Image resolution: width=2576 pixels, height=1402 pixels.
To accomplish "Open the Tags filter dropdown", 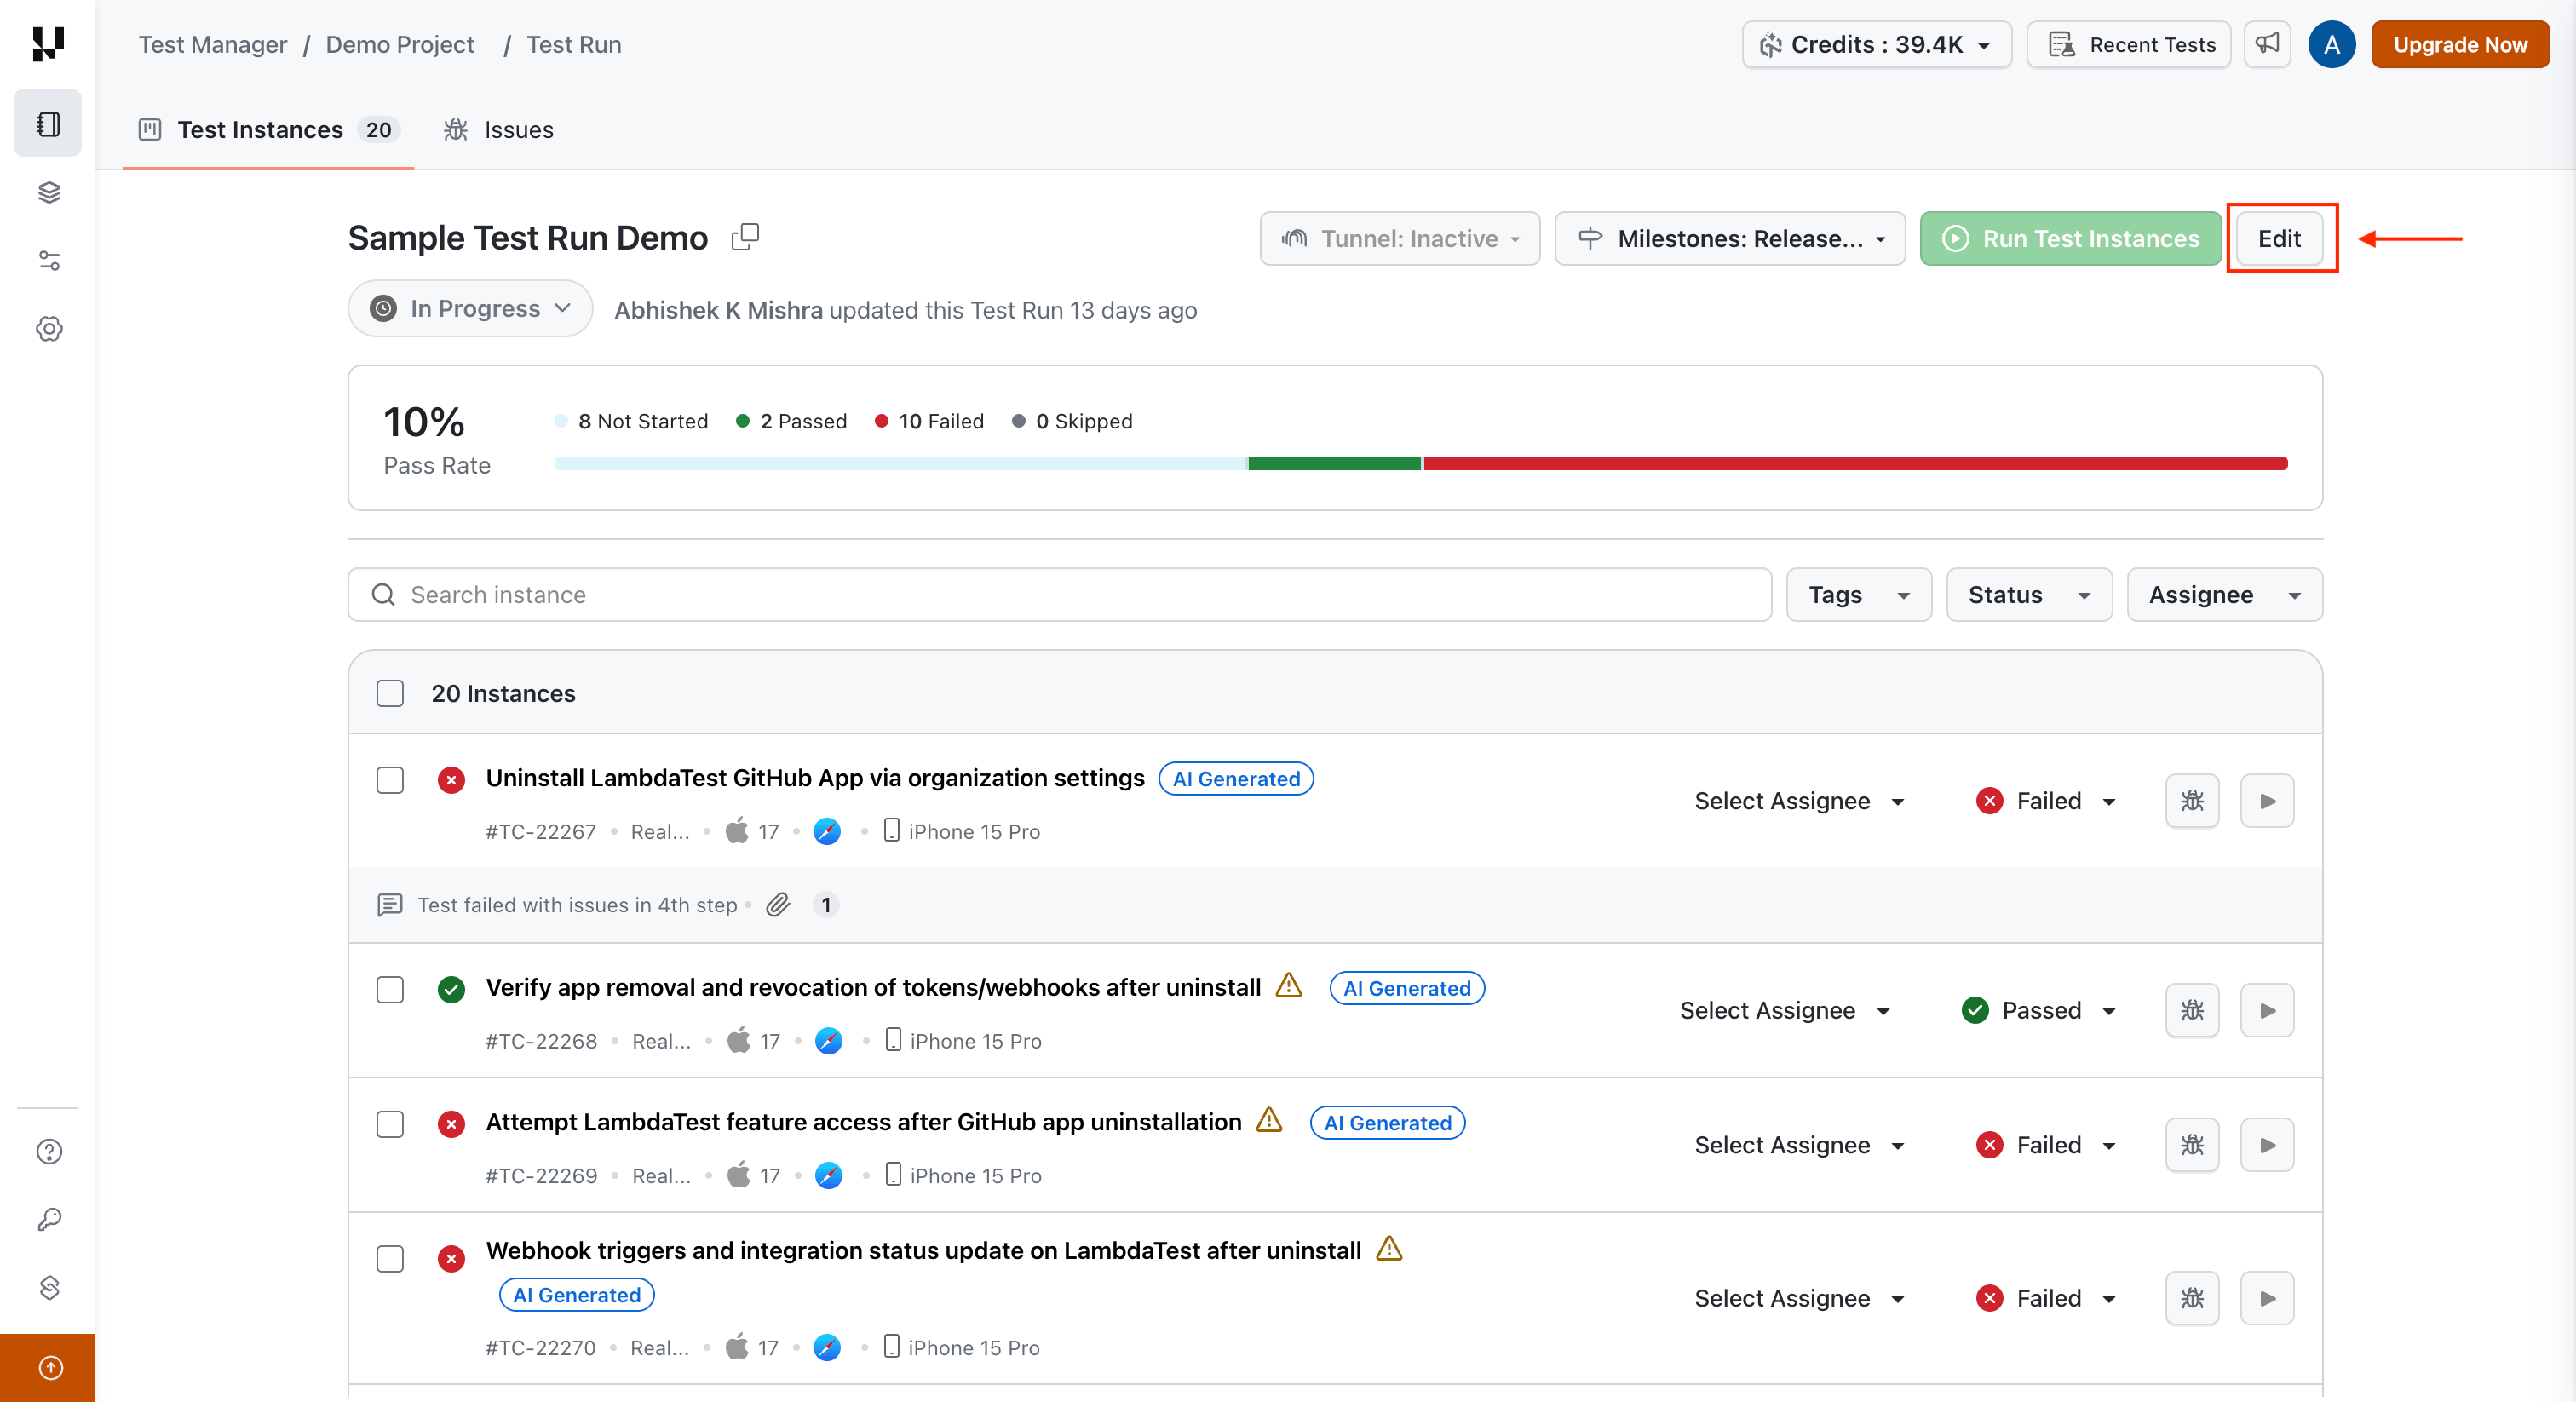I will pos(1858,595).
